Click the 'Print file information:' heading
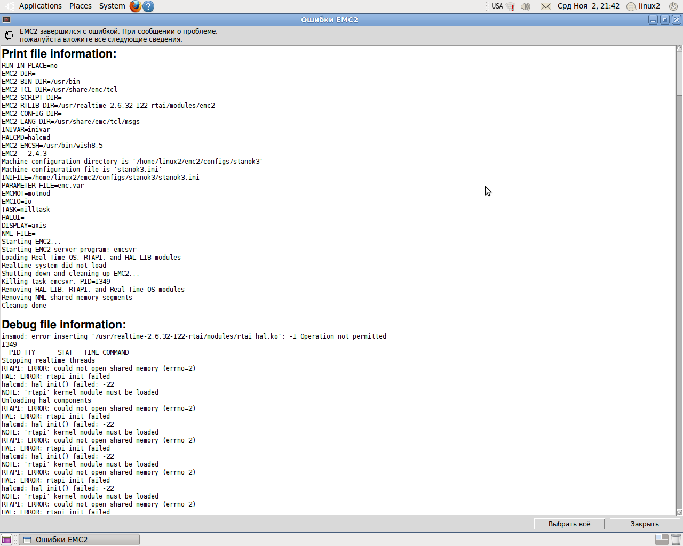Screen dimensions: 683x546 59,54
